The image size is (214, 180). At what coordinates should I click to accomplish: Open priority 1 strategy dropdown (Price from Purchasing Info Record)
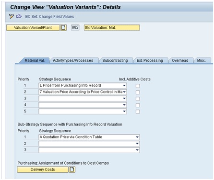83,85
